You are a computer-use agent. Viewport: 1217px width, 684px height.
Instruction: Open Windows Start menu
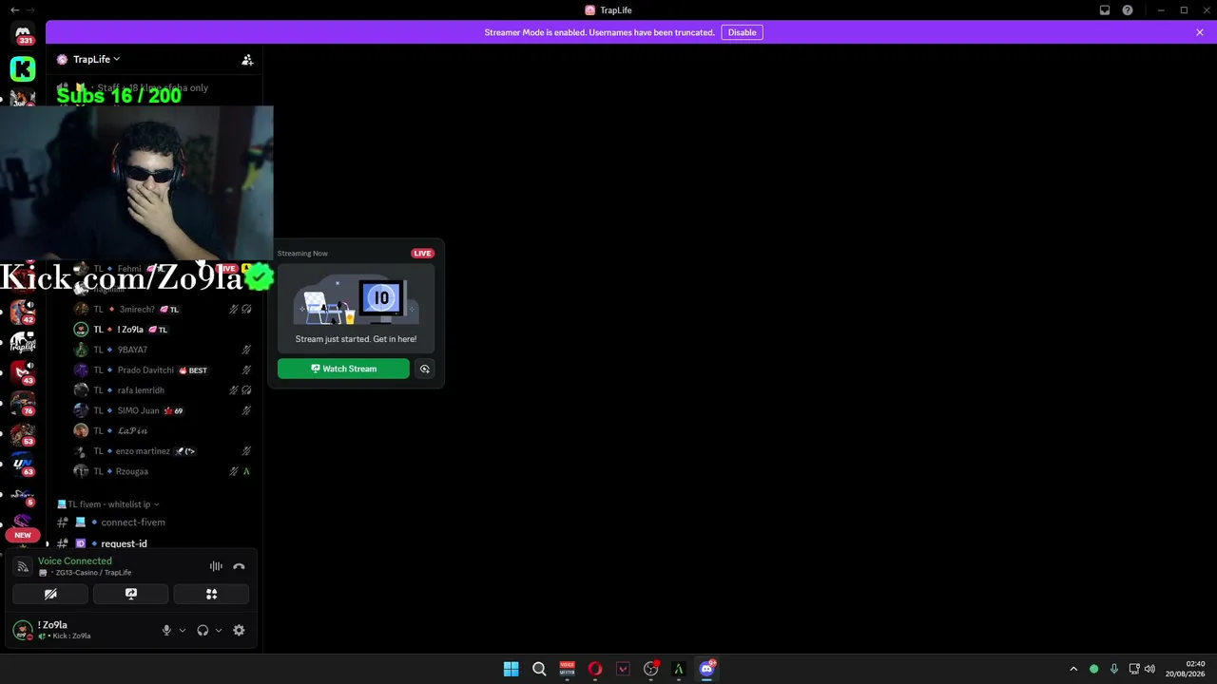[511, 669]
